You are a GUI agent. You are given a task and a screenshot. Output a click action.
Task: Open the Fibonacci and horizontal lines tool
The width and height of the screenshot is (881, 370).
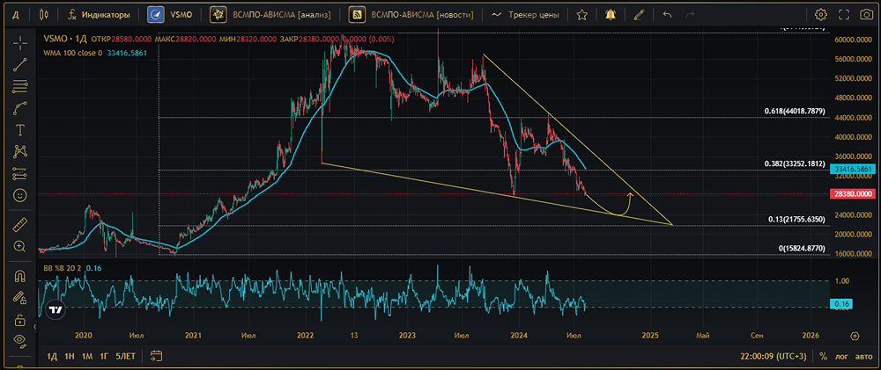(20, 86)
